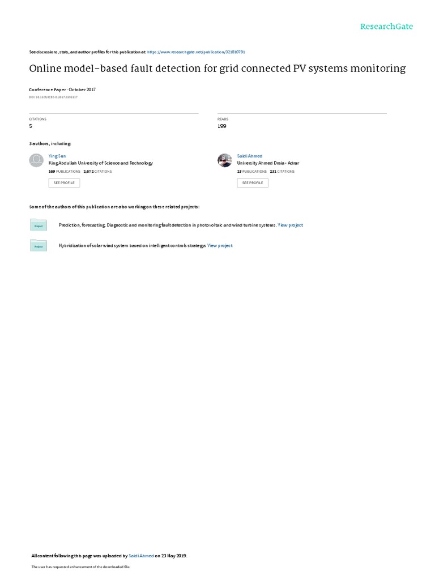Click the second Project folder icon
This screenshot has height=580, width=435.
(x=39, y=246)
